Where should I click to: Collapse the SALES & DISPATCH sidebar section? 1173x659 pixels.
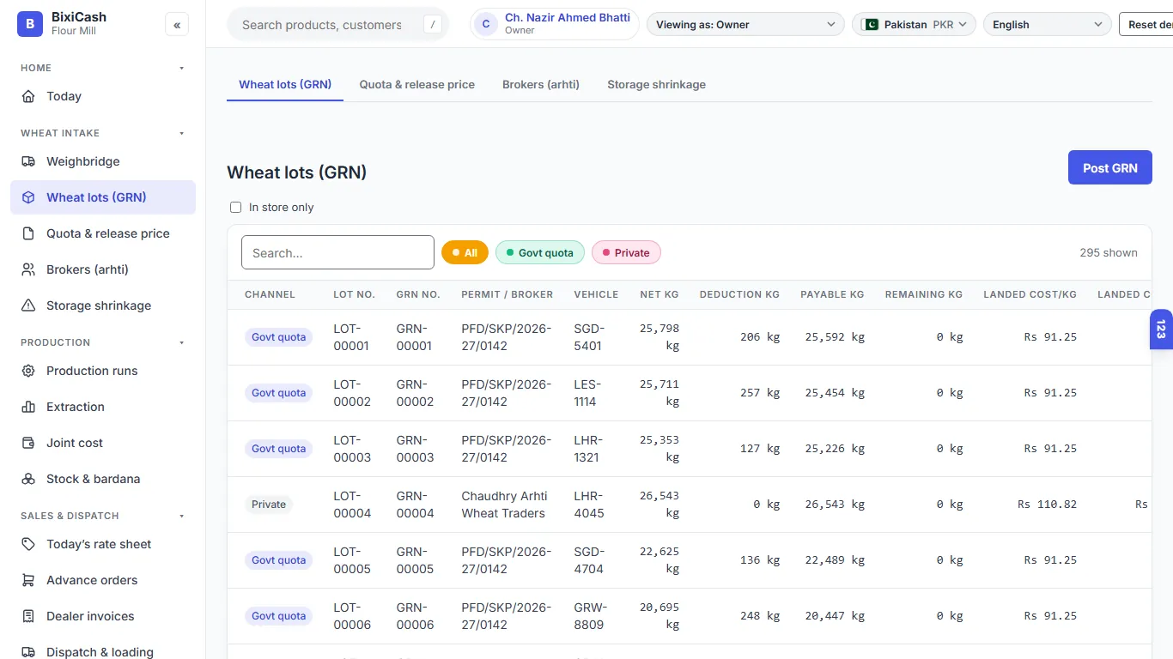coord(181,516)
